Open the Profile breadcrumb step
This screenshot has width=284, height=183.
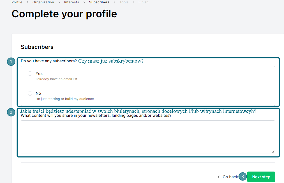pos(17,2)
